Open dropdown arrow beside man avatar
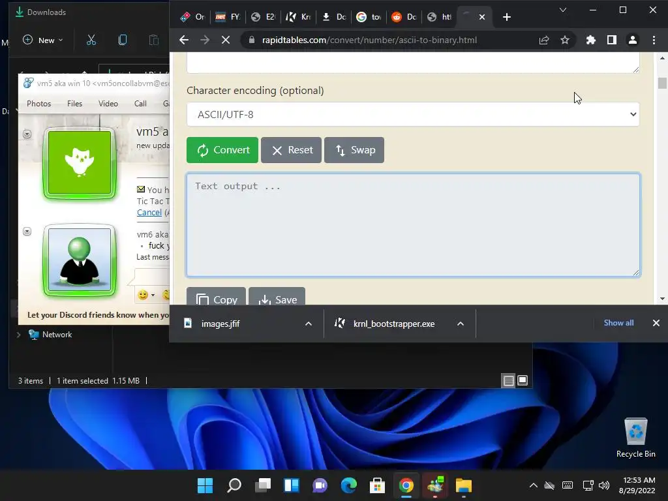 point(27,232)
